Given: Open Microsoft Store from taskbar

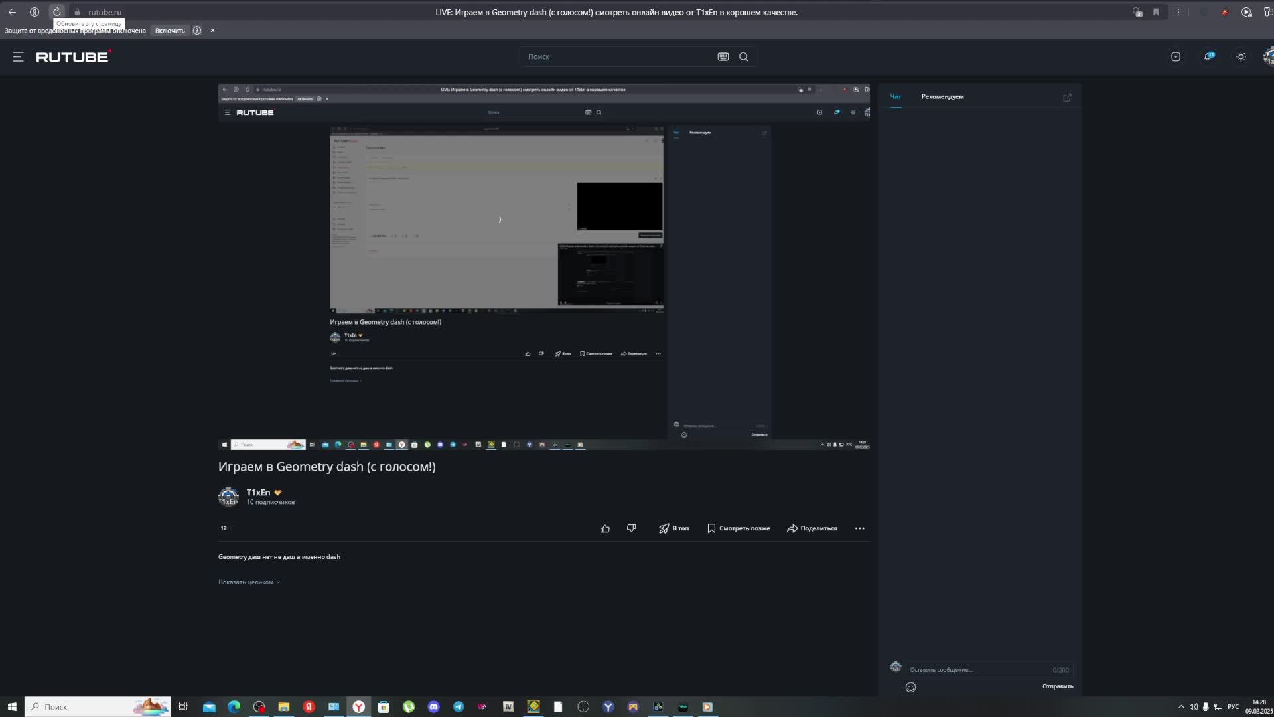Looking at the screenshot, I should coord(384,707).
